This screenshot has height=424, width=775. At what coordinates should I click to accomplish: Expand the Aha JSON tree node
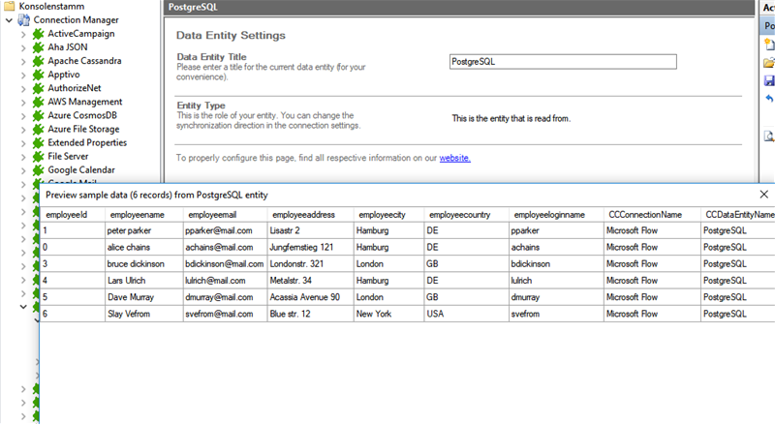[24, 47]
